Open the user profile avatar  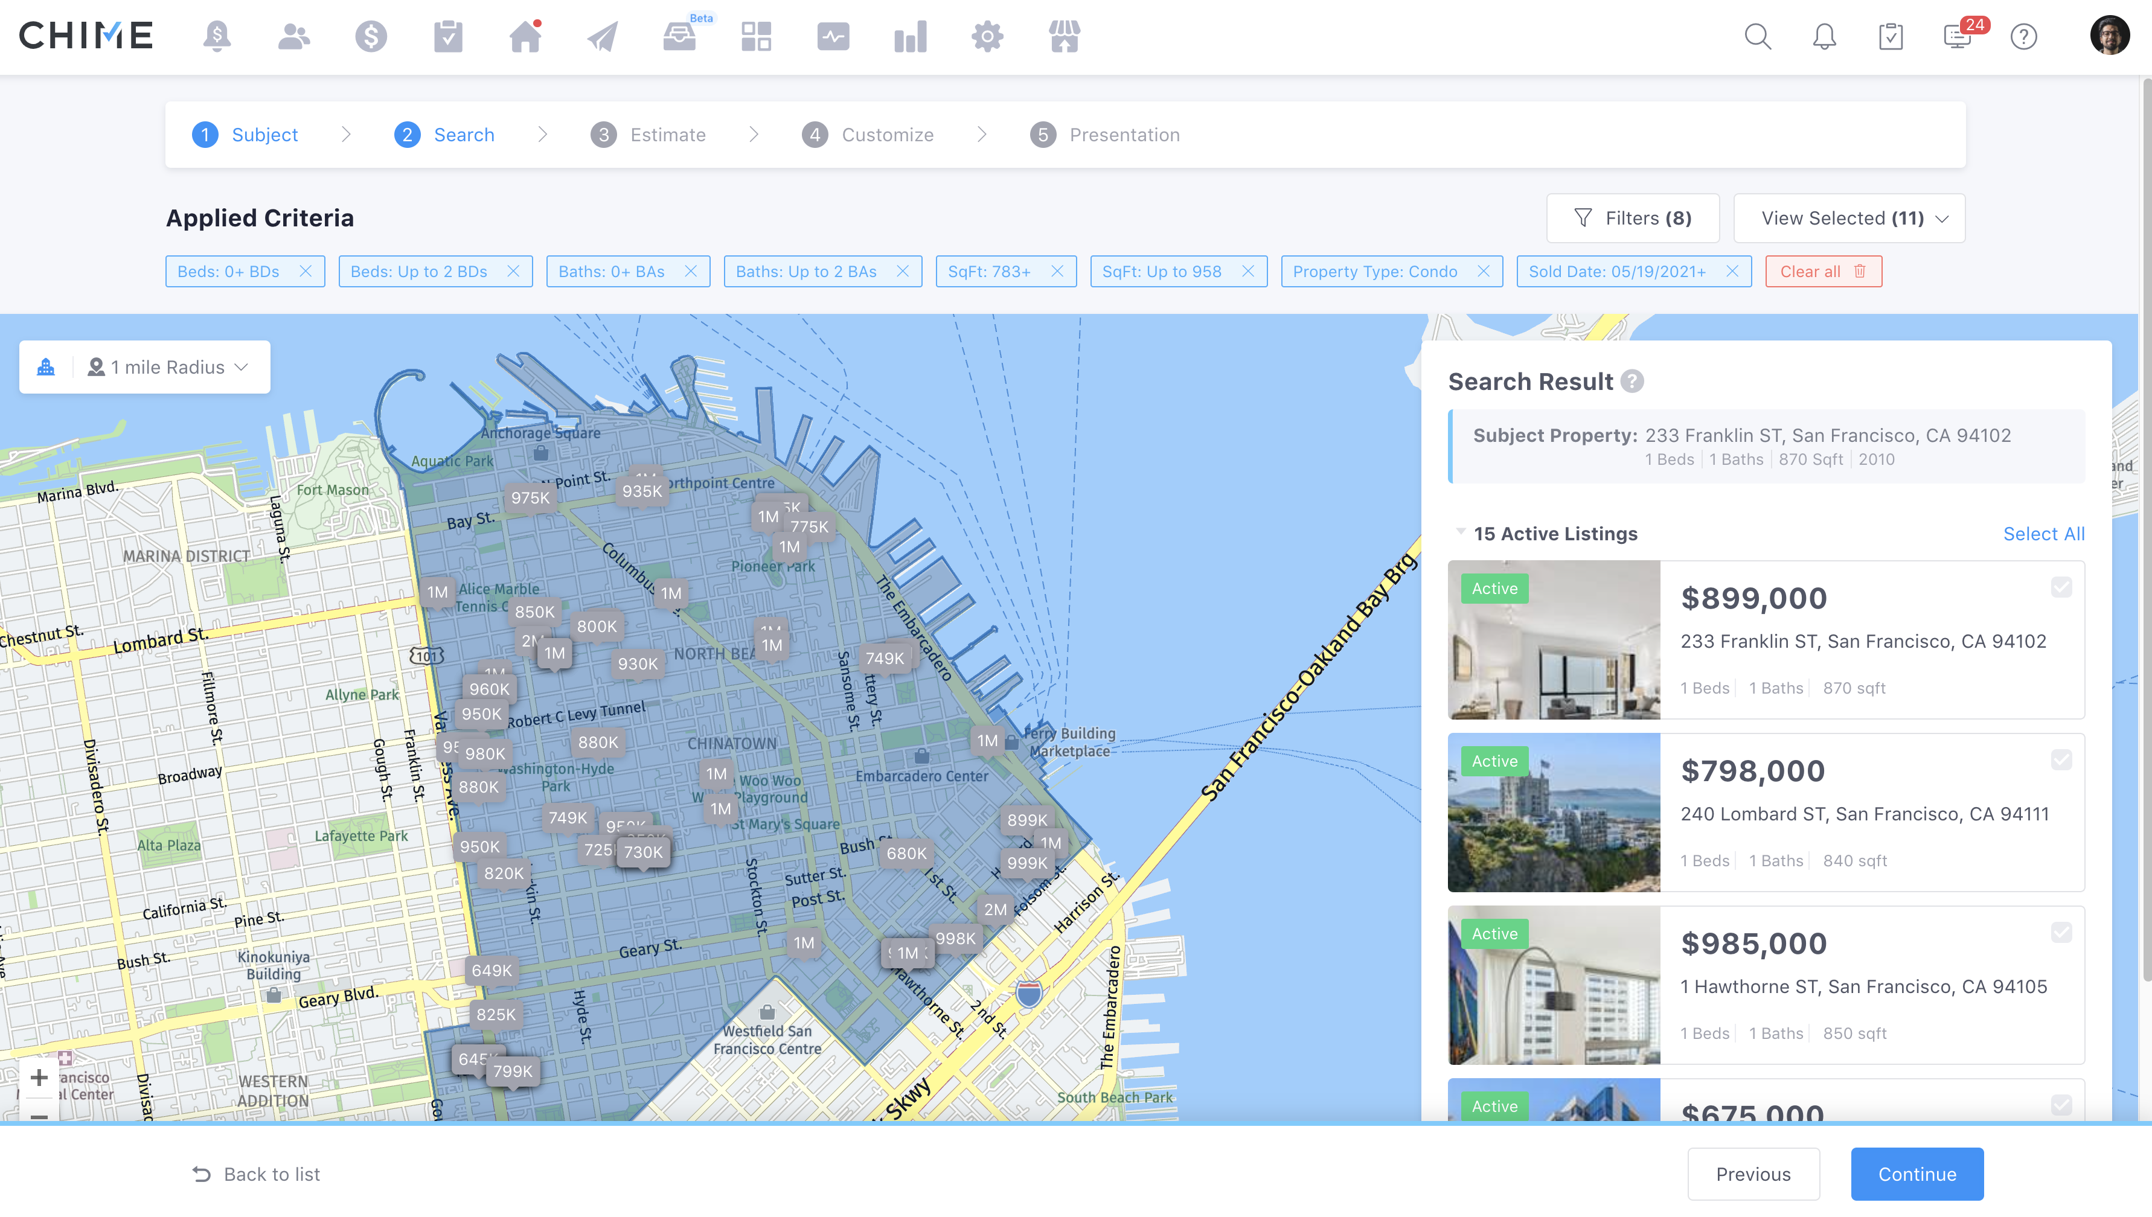(2109, 36)
